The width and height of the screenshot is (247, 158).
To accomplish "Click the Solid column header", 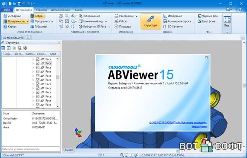I will [53, 54].
